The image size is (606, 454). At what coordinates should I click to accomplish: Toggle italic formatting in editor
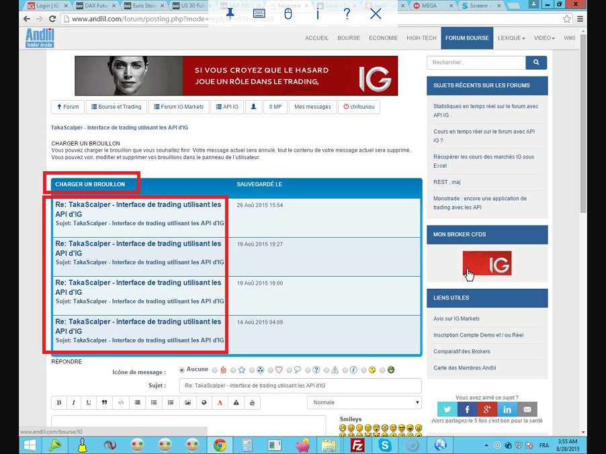pos(73,402)
